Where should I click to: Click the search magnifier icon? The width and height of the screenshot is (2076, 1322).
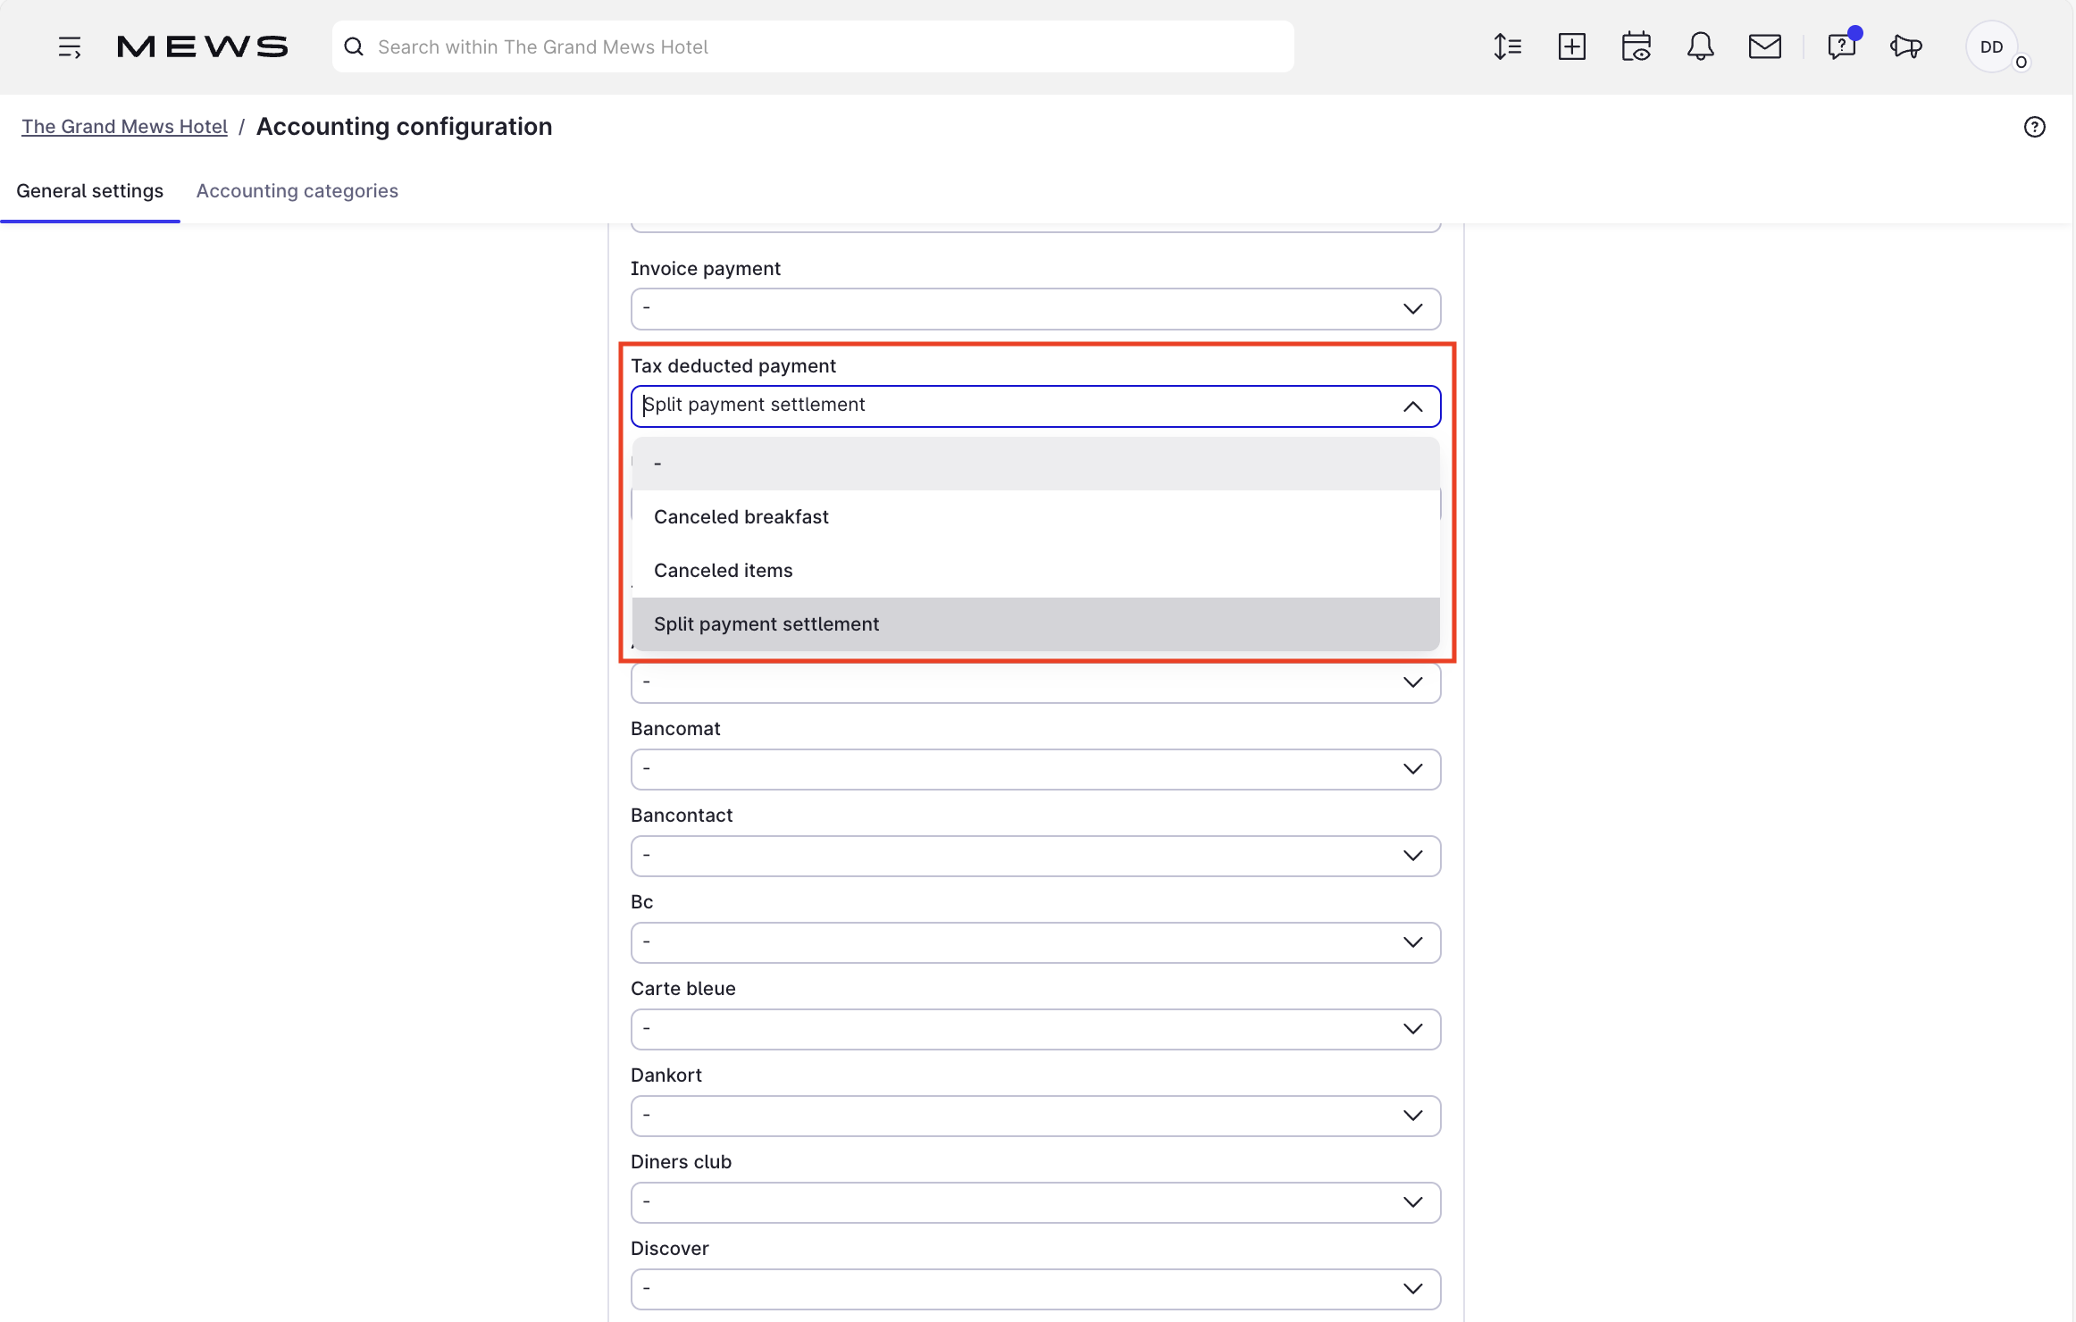[354, 46]
